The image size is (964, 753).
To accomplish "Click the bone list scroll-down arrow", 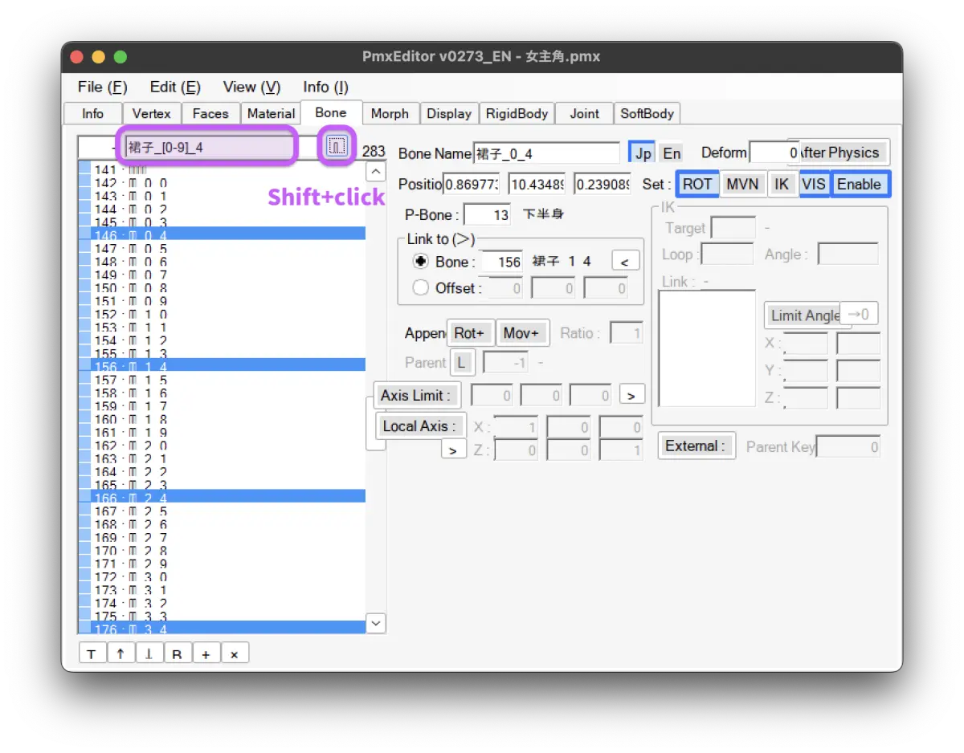I will 375,623.
